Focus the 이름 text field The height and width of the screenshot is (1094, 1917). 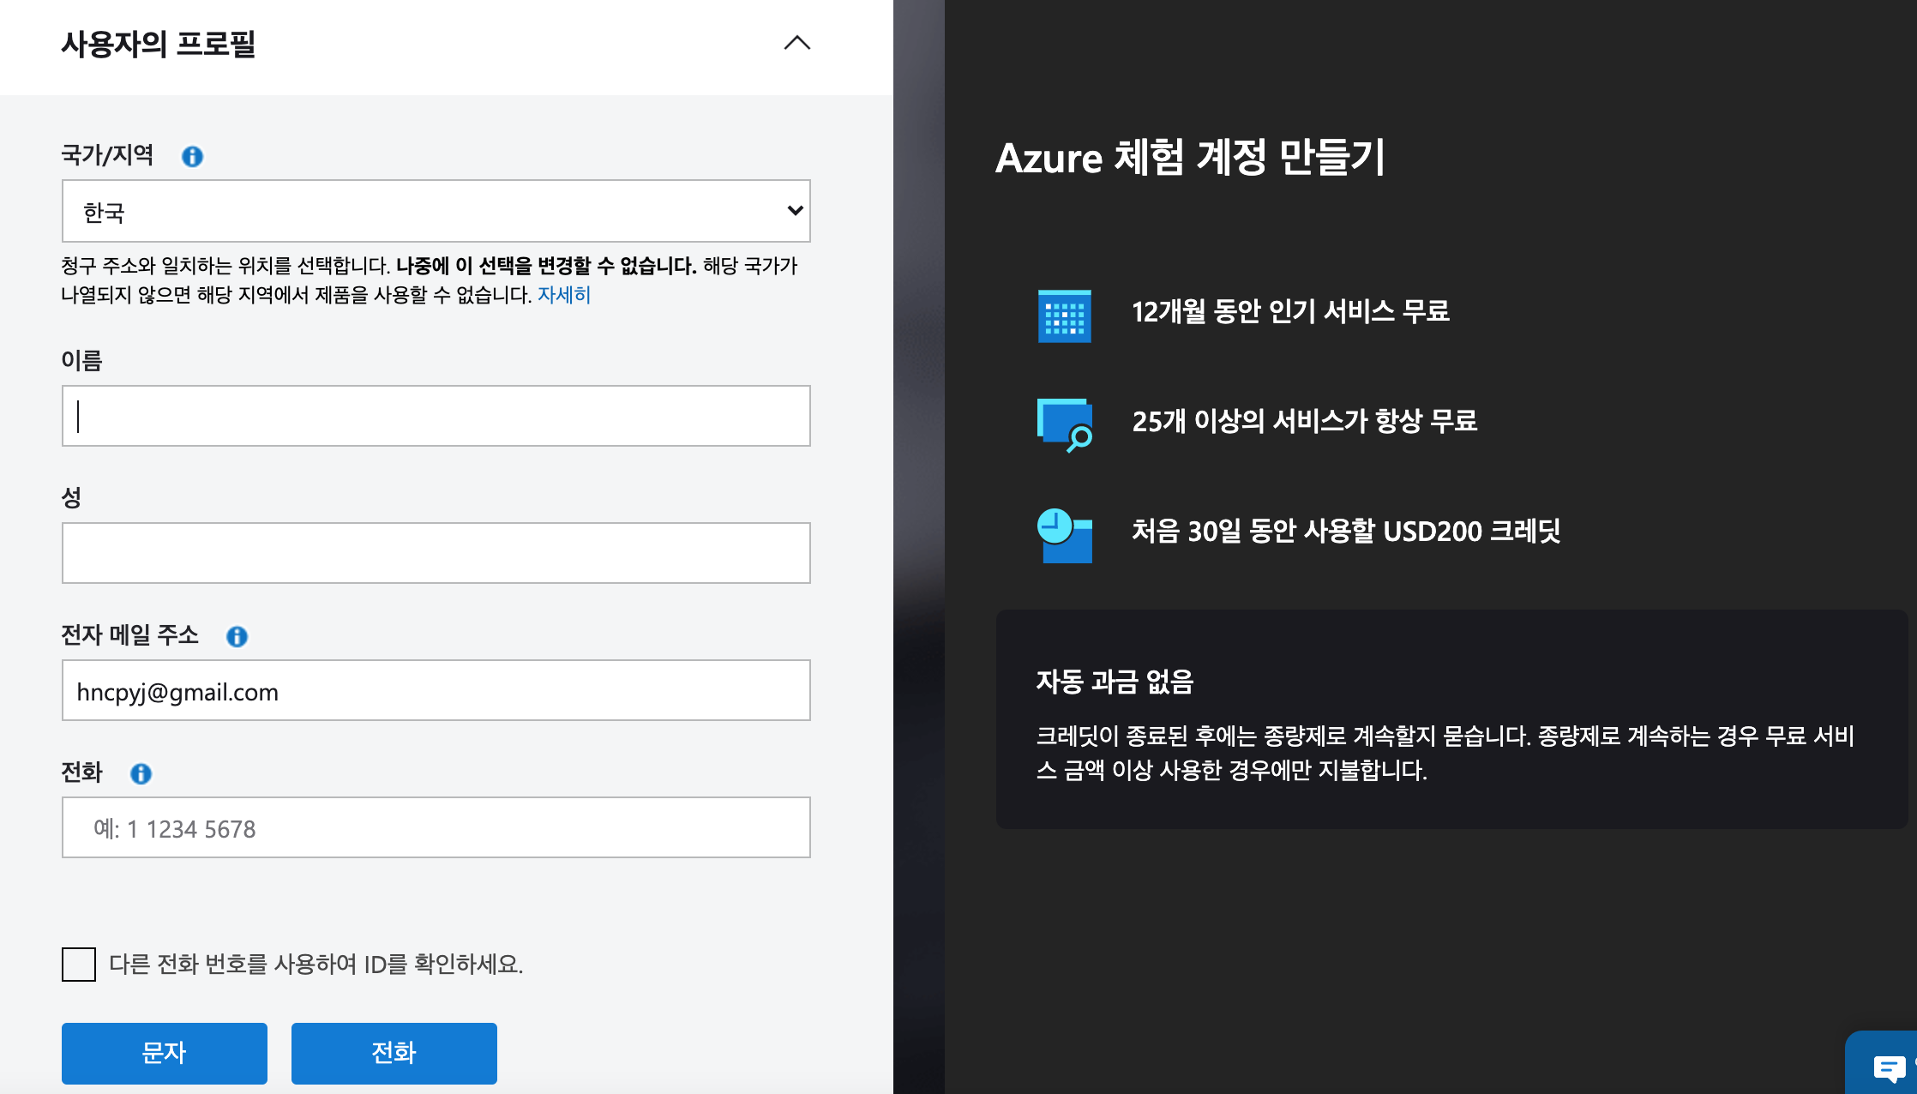click(x=436, y=416)
